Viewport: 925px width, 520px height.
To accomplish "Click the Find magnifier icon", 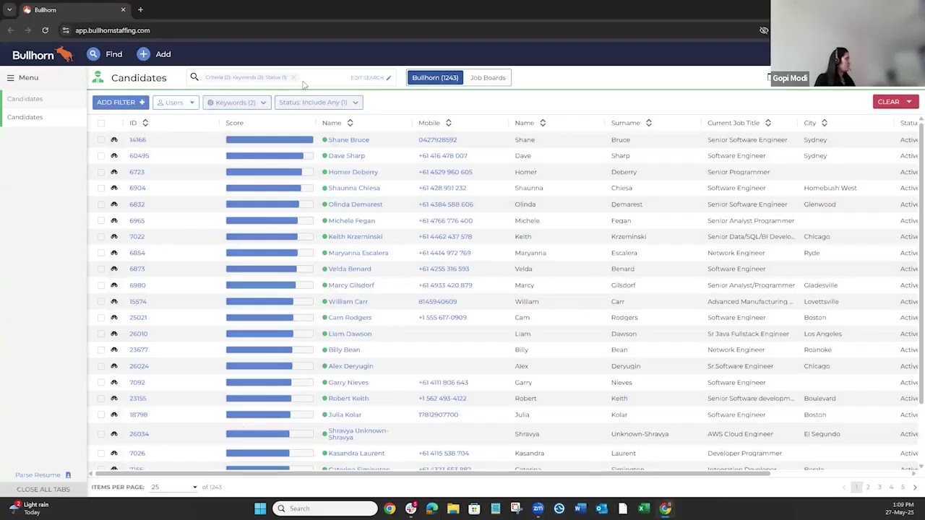I will coord(93,54).
